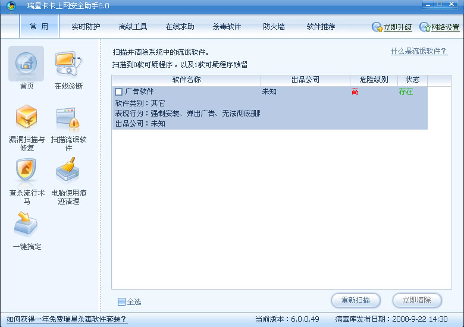Click the 重新扫描 rescan button
This screenshot has width=464, height=327.
[356, 300]
